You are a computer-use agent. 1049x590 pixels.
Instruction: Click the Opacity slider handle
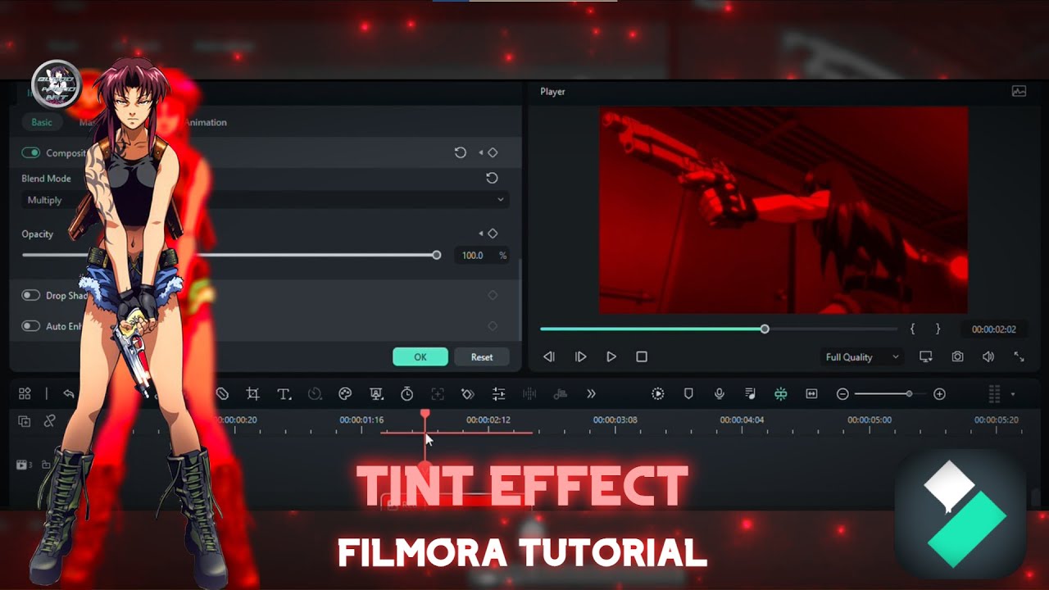(437, 255)
